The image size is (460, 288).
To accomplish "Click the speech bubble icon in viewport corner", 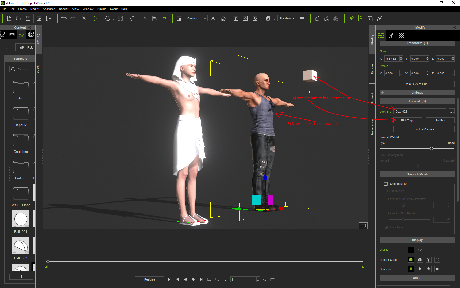I will (363, 226).
